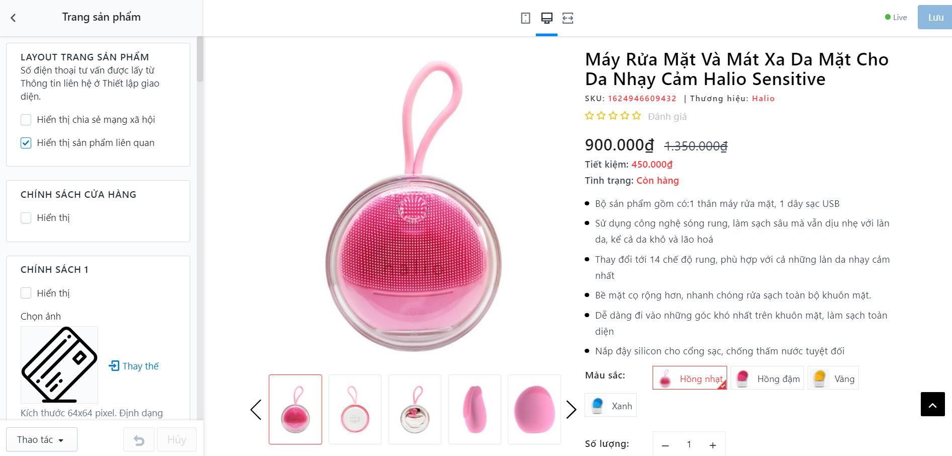The image size is (952, 456).
Task: Increase quantity with plus button
Action: point(712,445)
